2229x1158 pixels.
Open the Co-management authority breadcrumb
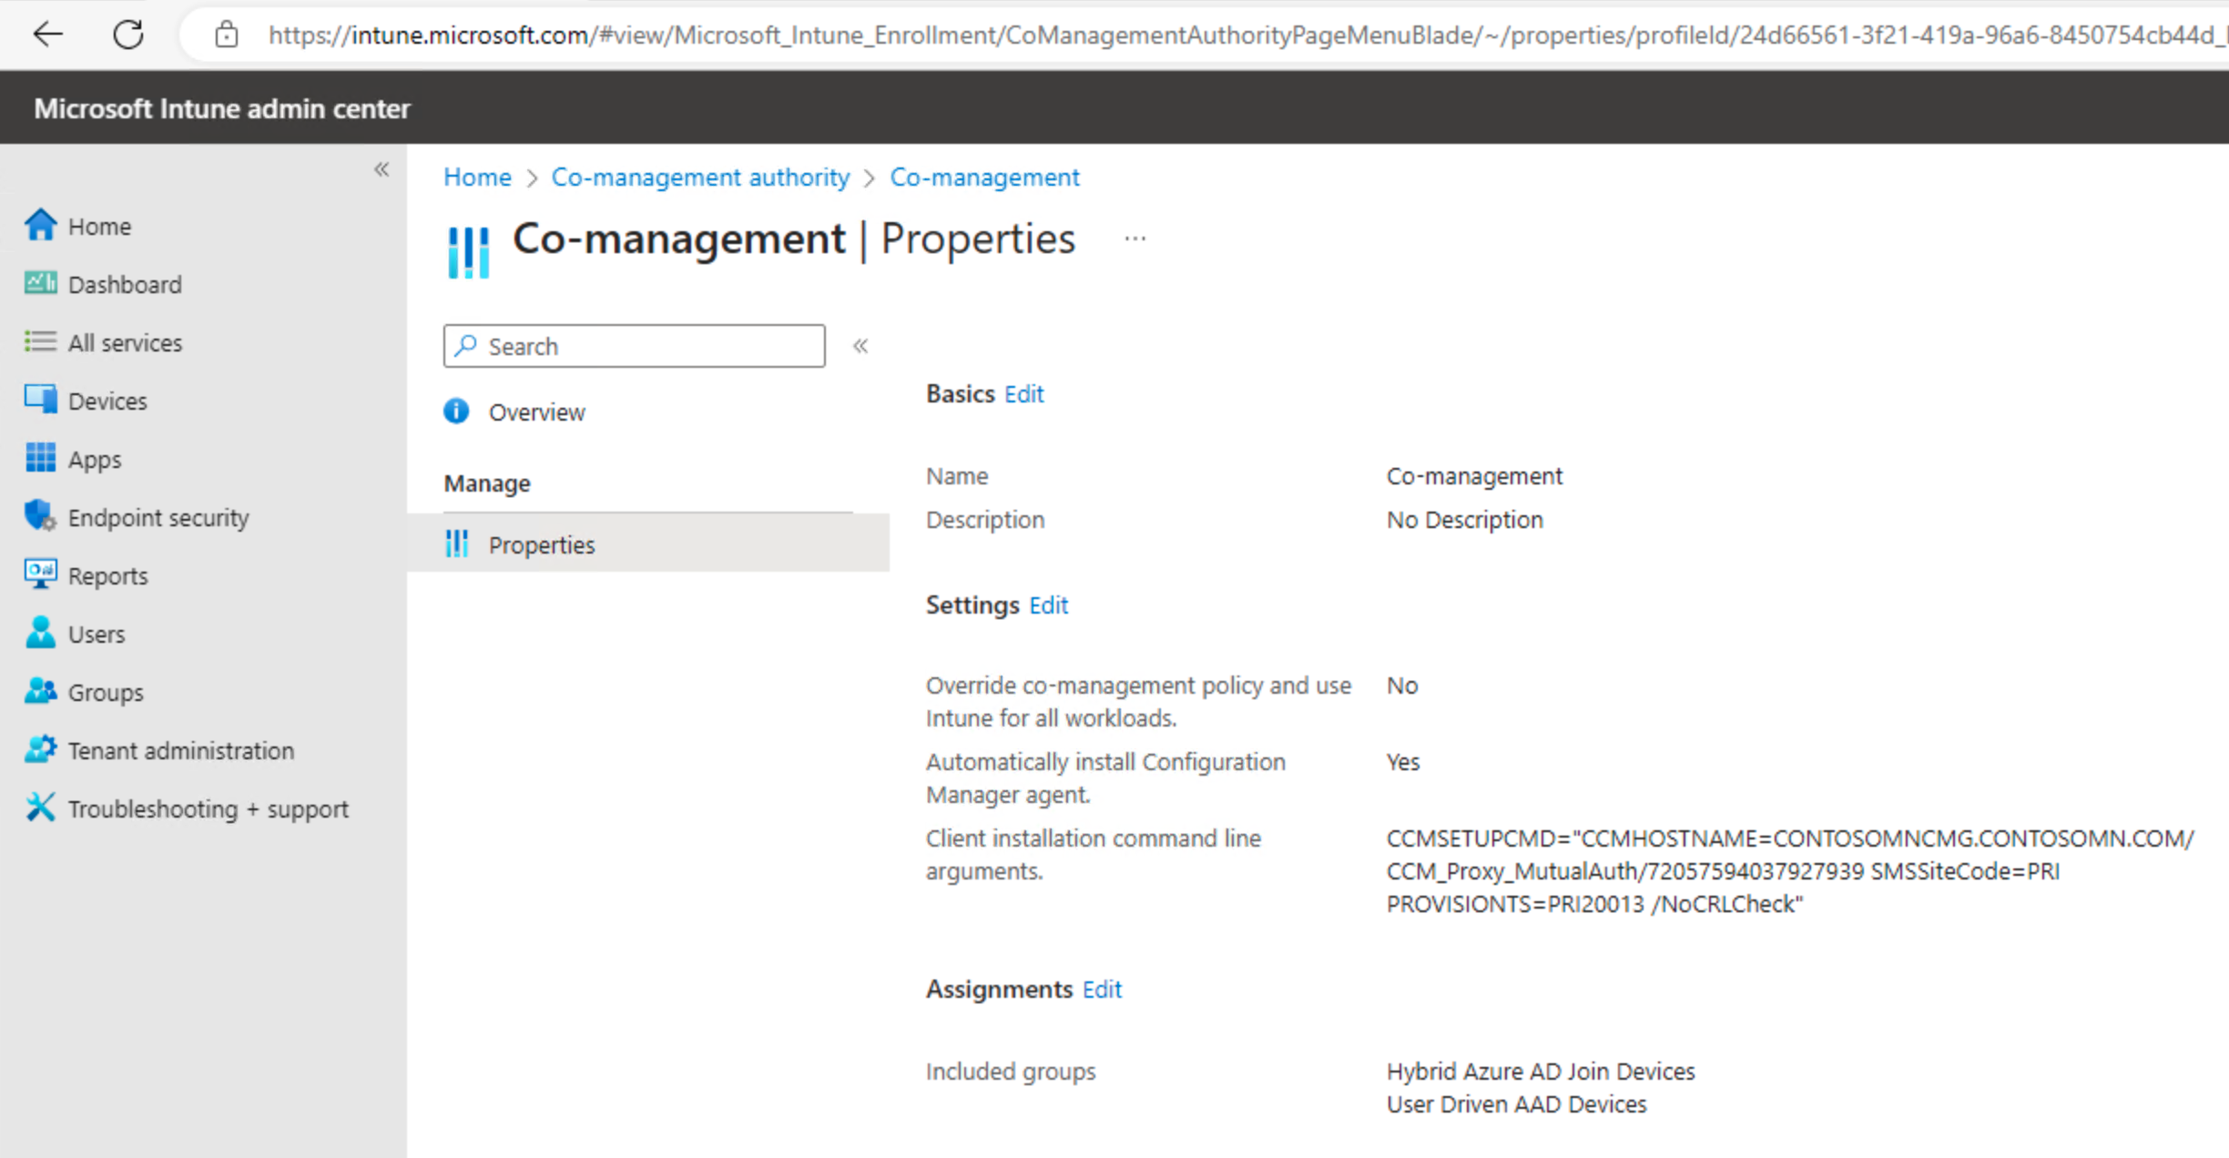pos(699,177)
